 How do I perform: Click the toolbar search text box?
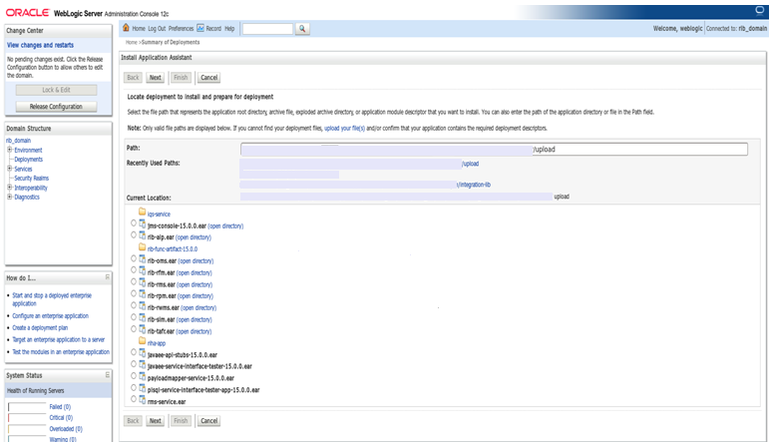267,29
